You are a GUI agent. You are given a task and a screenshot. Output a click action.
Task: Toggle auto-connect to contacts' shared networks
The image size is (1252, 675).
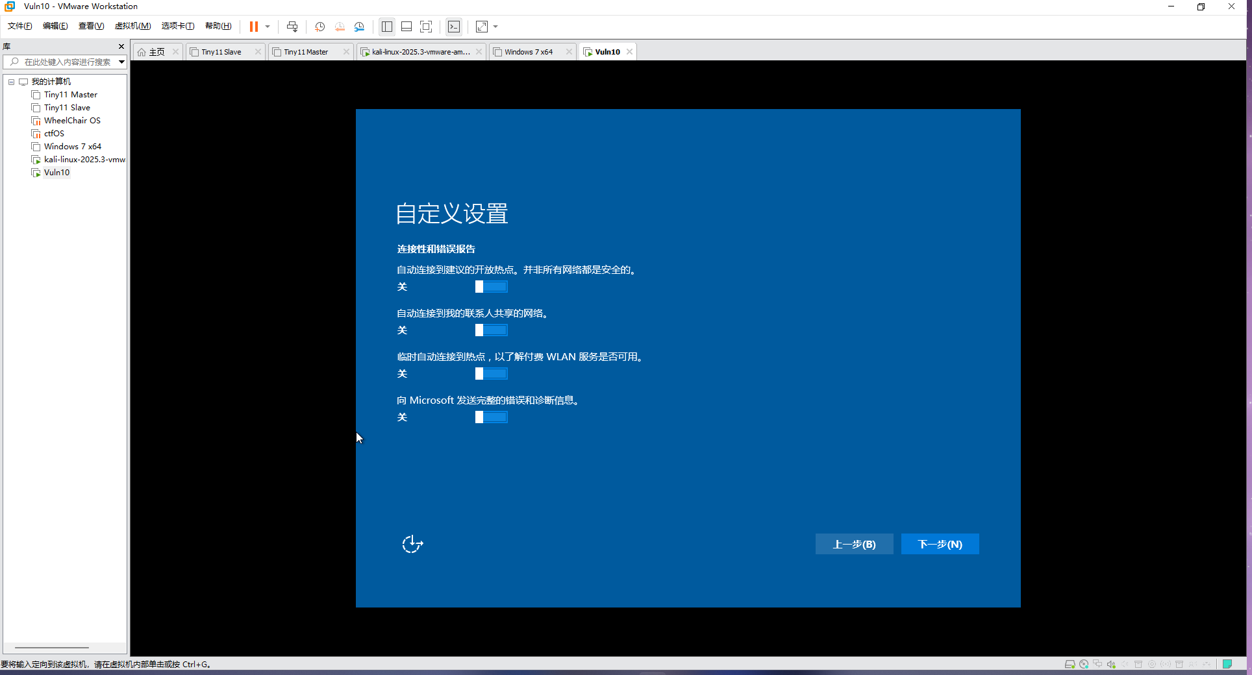point(491,330)
